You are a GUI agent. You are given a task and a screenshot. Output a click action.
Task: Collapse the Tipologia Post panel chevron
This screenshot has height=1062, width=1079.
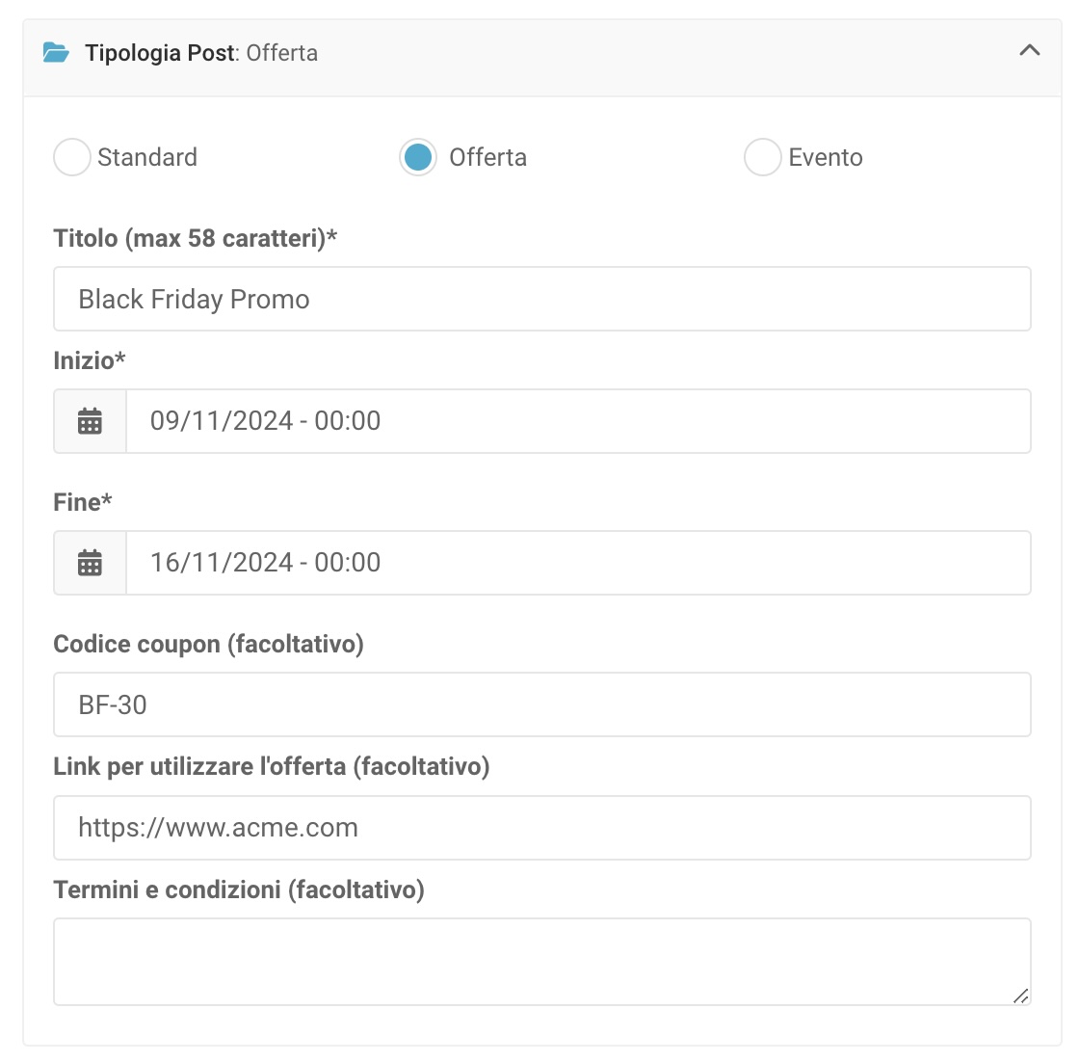coord(1029,50)
